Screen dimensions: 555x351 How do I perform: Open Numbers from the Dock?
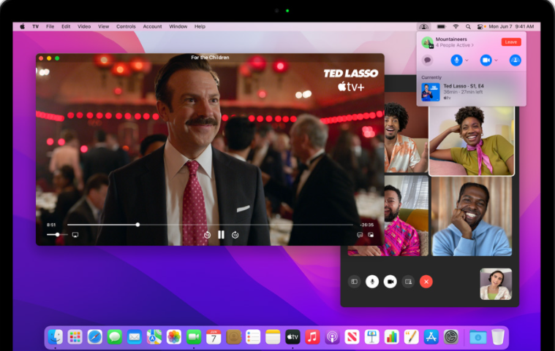tap(391, 337)
